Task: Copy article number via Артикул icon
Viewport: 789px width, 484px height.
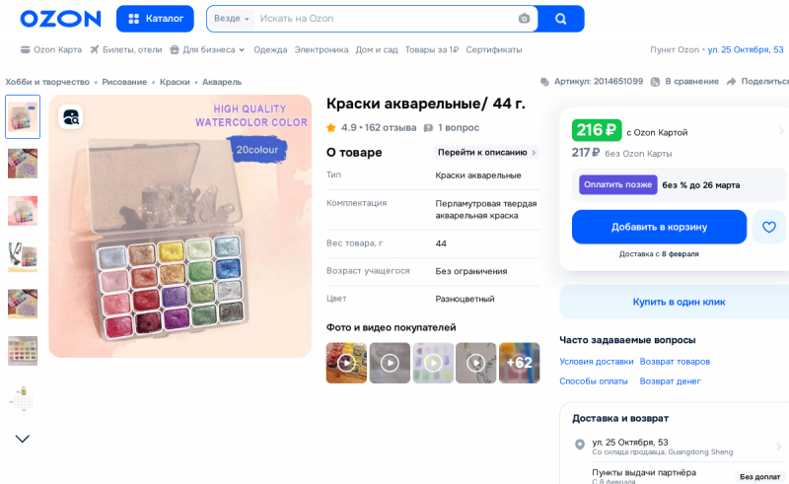Action: 544,82
